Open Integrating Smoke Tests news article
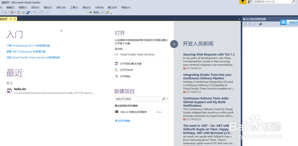Viewport: 298px width, 146px height. [207, 76]
